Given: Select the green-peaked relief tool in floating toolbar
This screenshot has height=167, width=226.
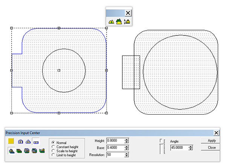Looking at the screenshot, I should 119,21.
